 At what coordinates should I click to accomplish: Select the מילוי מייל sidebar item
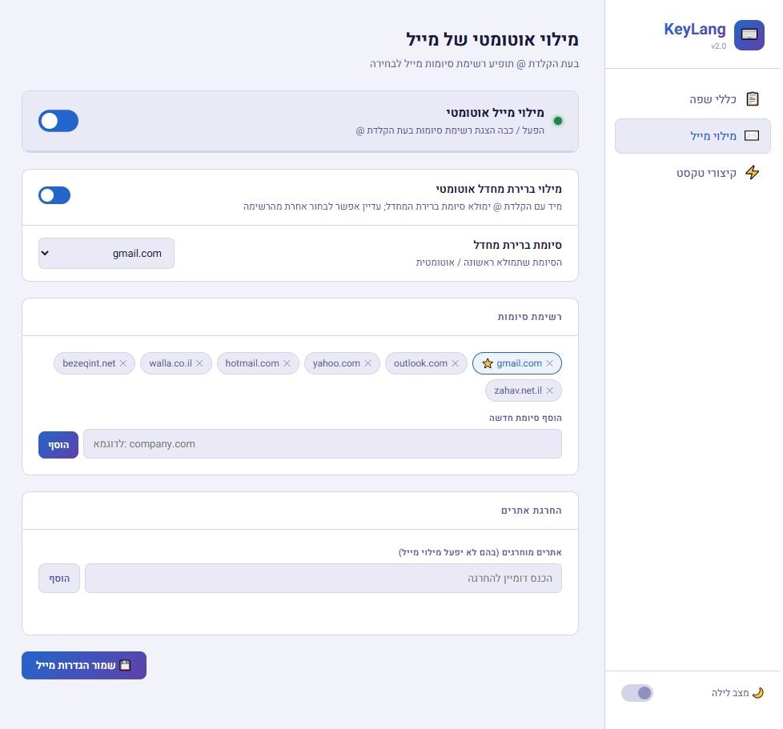click(x=693, y=136)
